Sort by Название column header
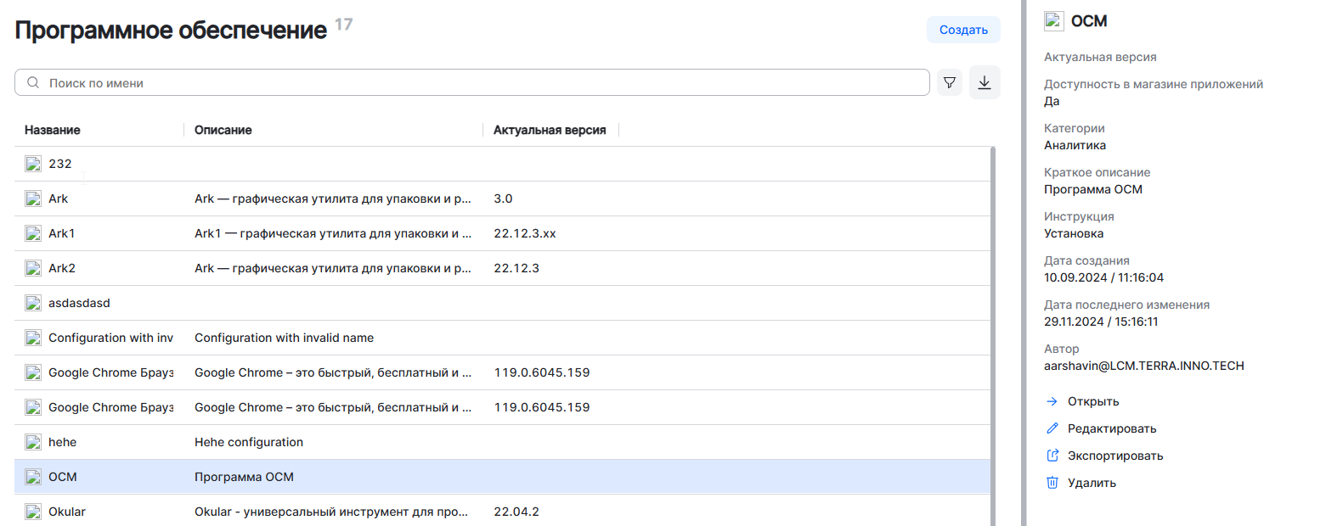Screen dimensions: 1326x526 tap(53, 130)
